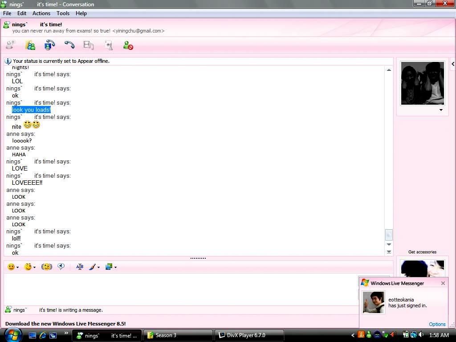The image size is (456, 342).
Task: Expand the winks dropdown
Action: tap(34, 267)
